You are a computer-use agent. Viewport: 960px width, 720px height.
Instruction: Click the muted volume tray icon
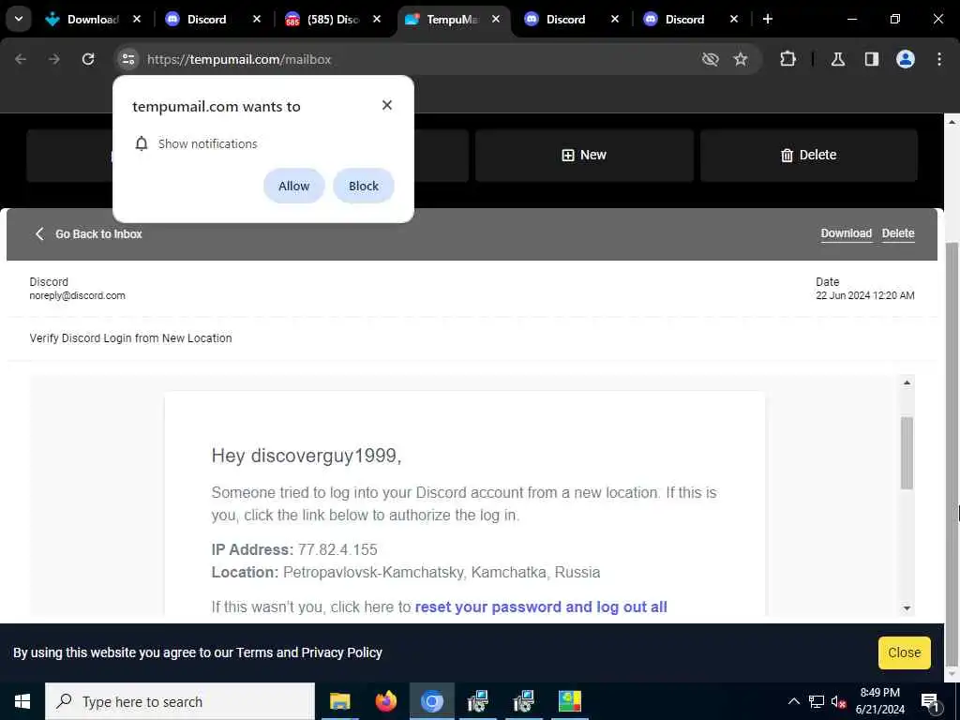coord(838,701)
